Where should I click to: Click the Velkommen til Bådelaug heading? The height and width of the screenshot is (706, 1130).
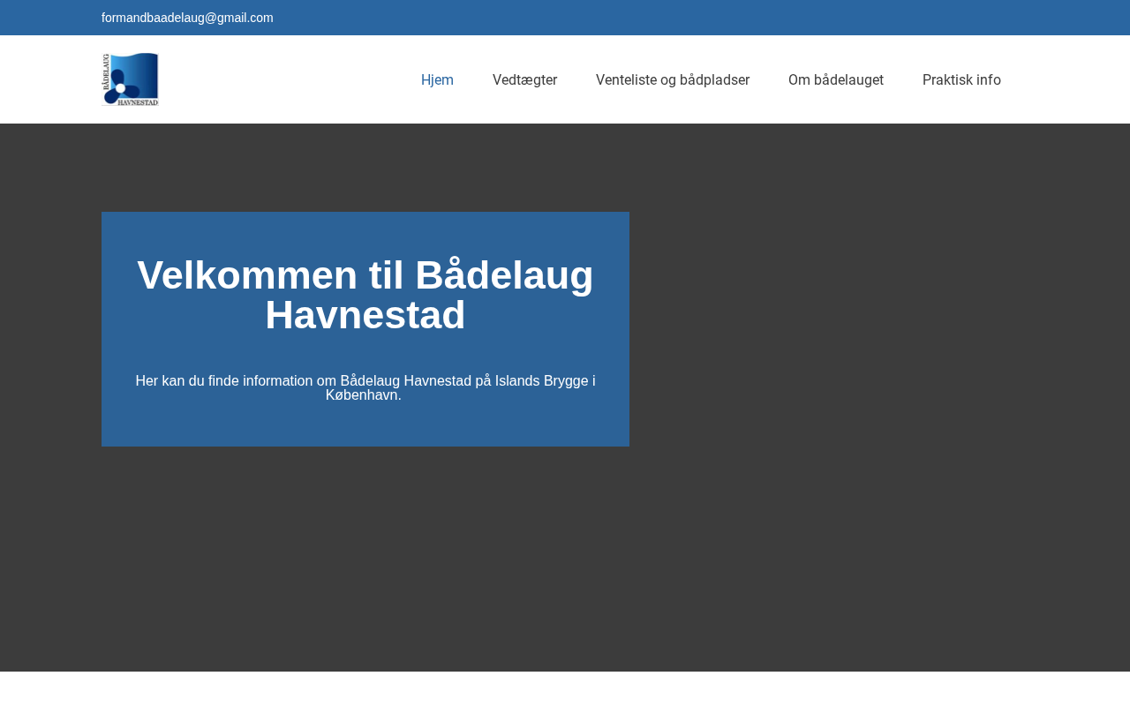(365, 275)
